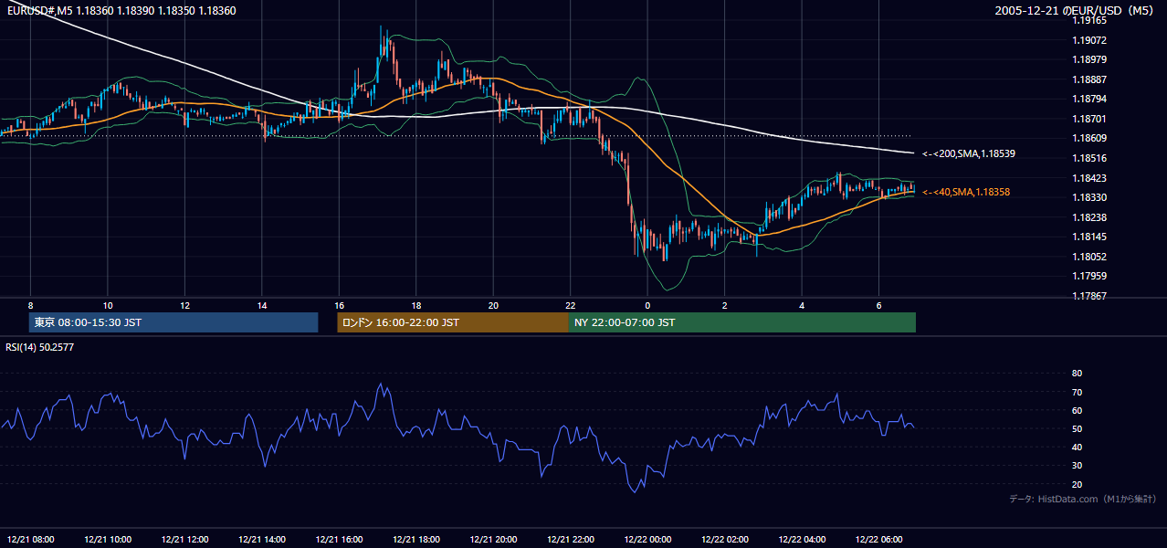
Task: Click hour label 2 under price chart
Action: coord(724,305)
